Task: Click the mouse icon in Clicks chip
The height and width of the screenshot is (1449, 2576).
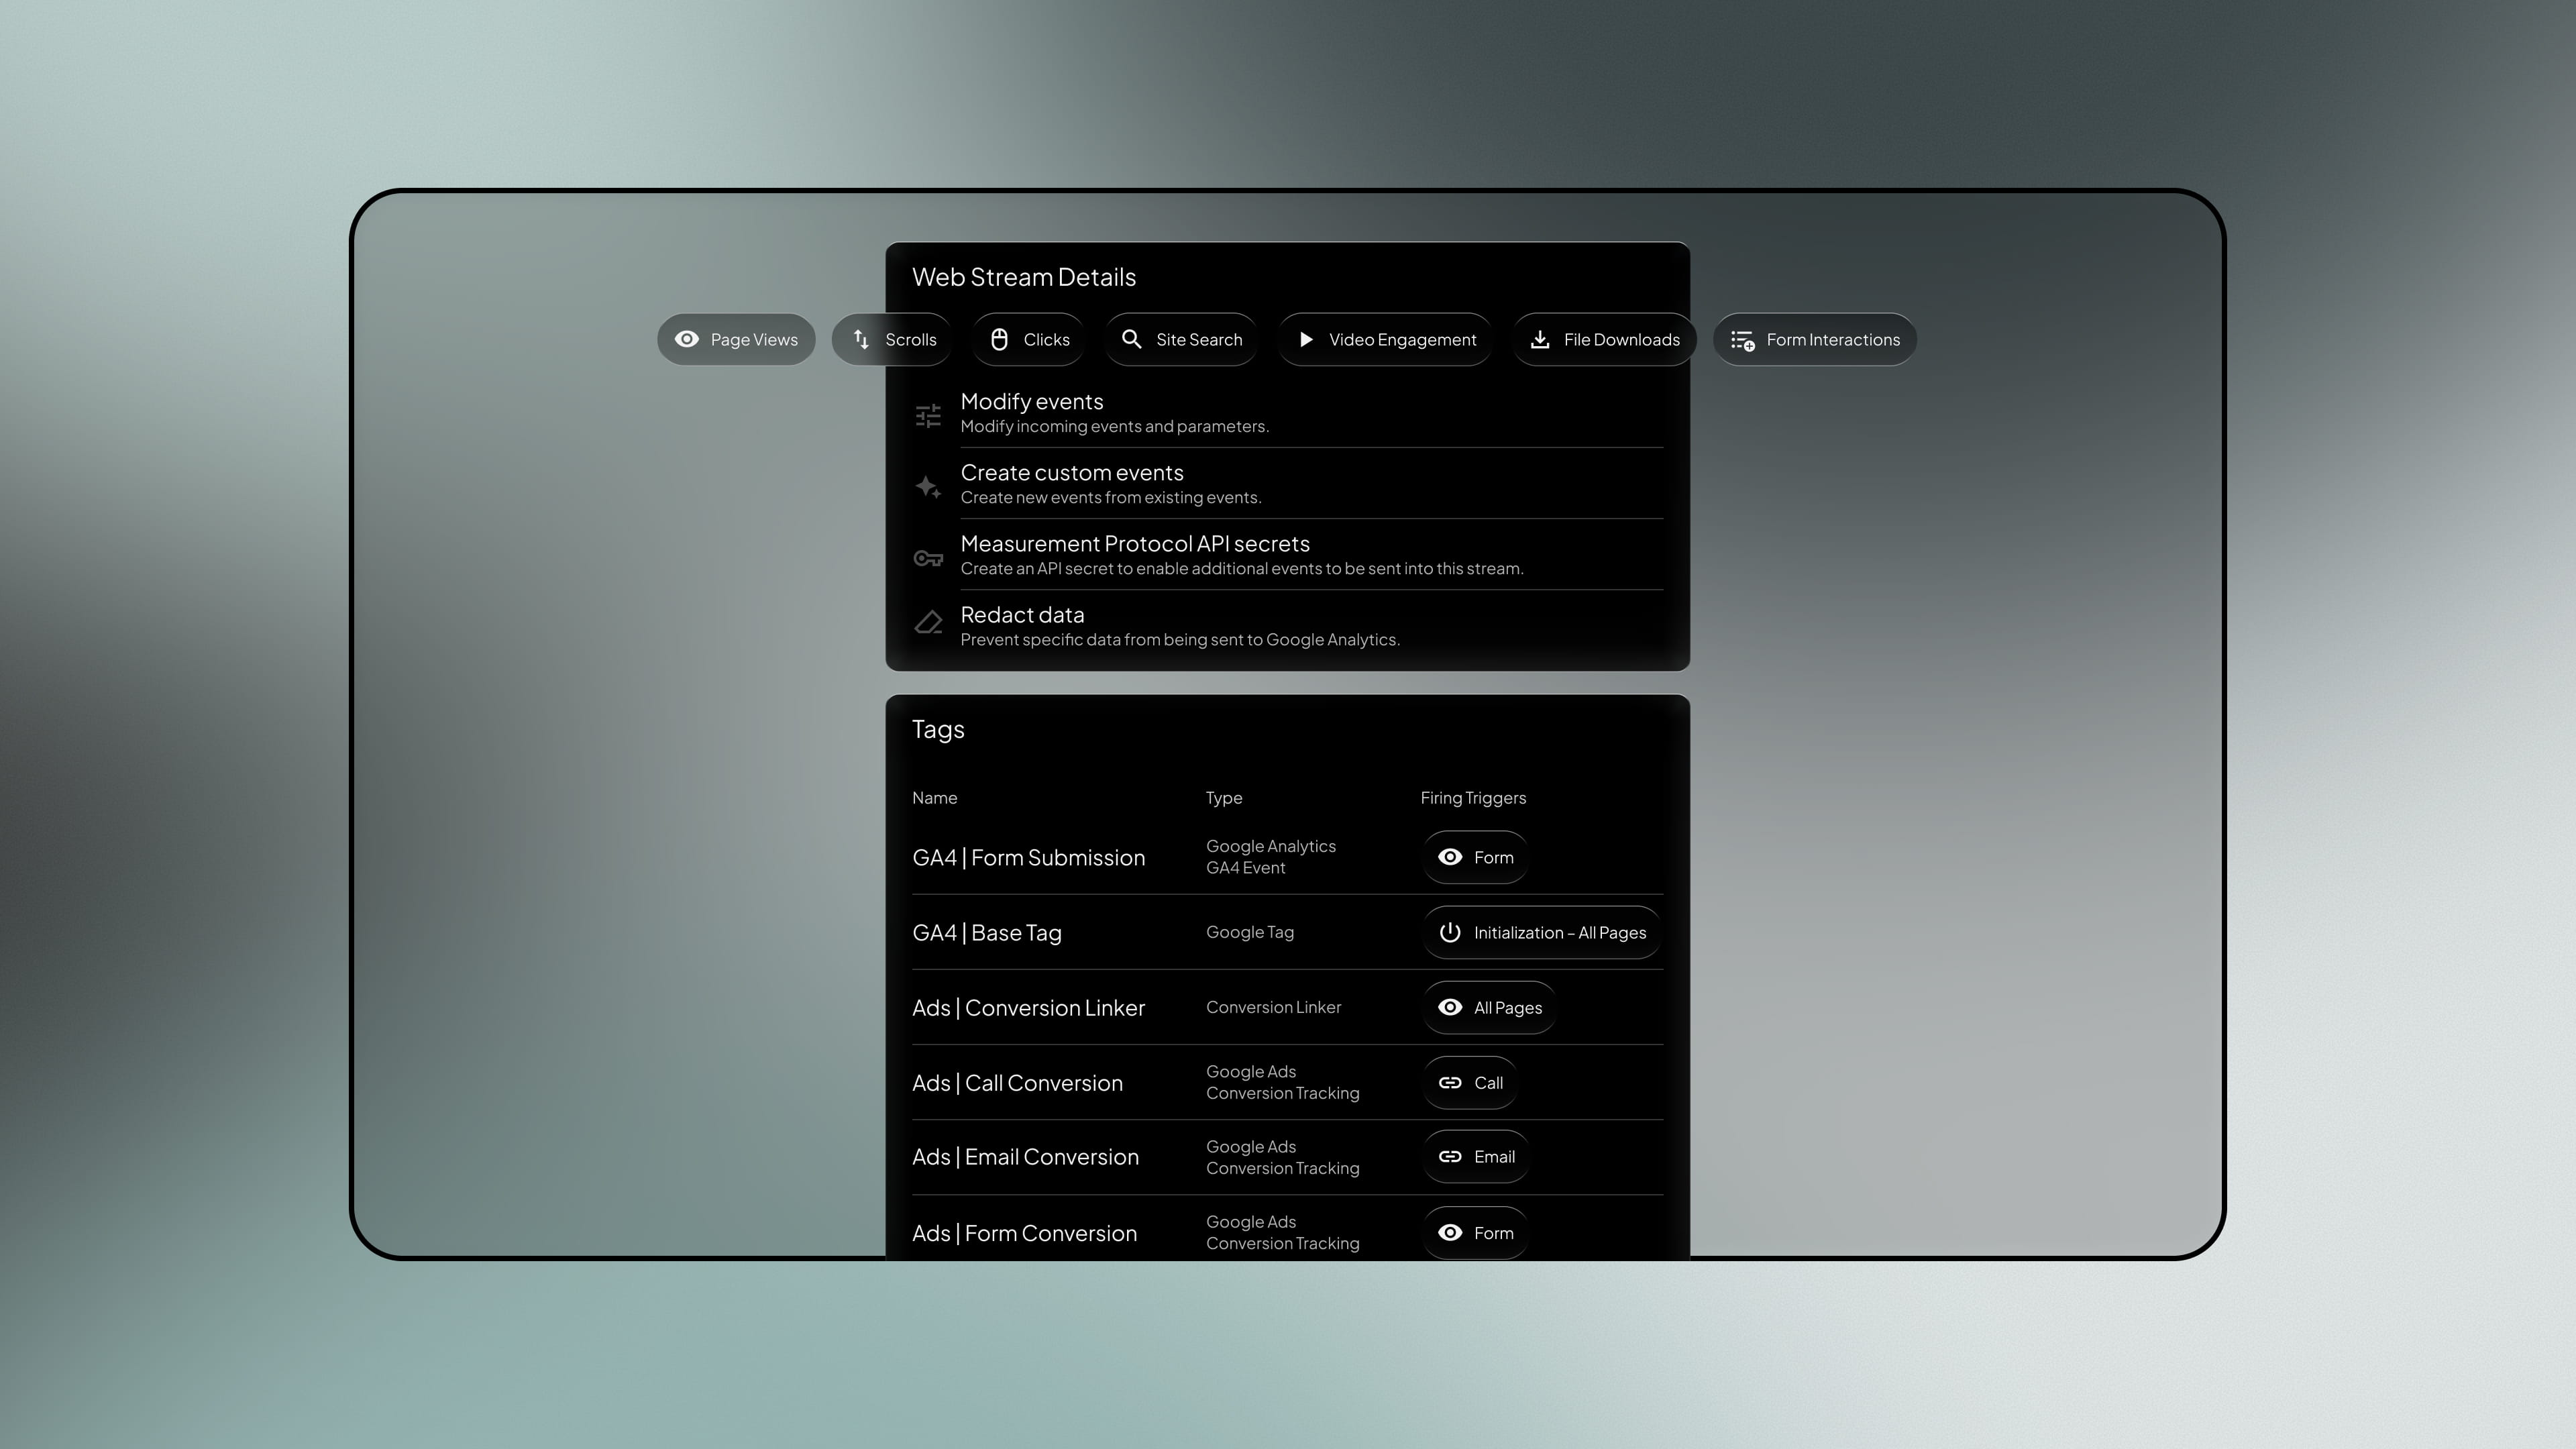Action: (x=999, y=340)
